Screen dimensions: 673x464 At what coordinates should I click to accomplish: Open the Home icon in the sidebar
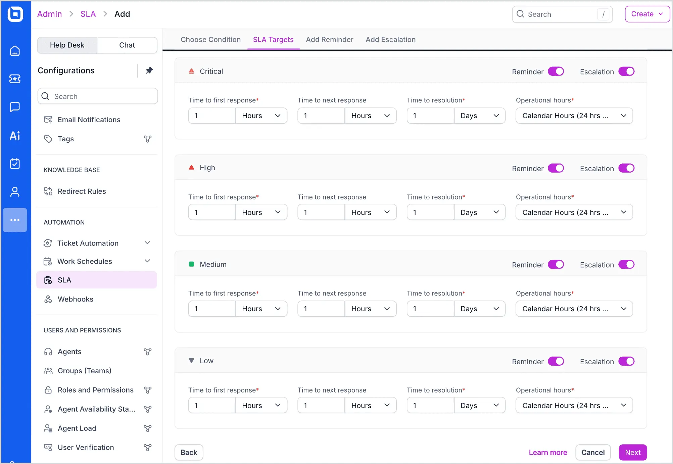[x=15, y=50]
